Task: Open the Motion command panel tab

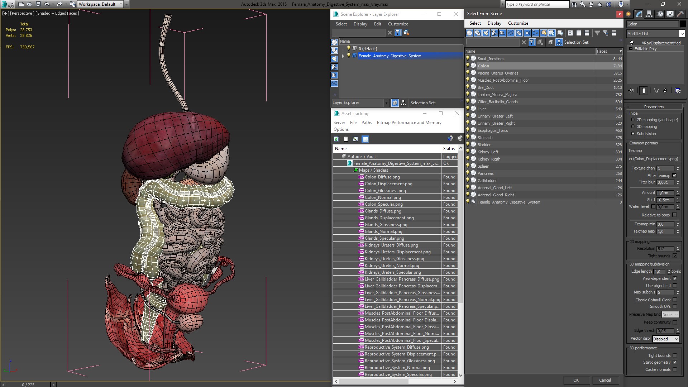Action: [x=660, y=14]
